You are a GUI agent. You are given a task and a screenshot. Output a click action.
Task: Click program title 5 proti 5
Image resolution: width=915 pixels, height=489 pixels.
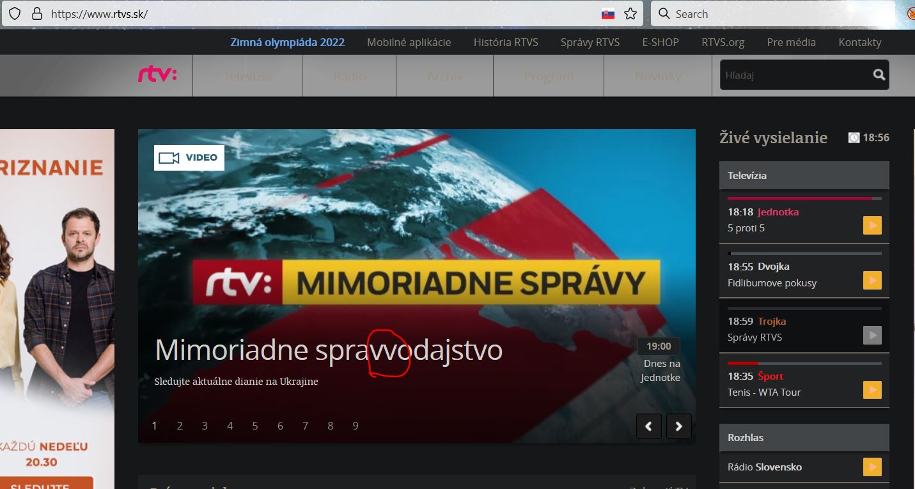(746, 228)
